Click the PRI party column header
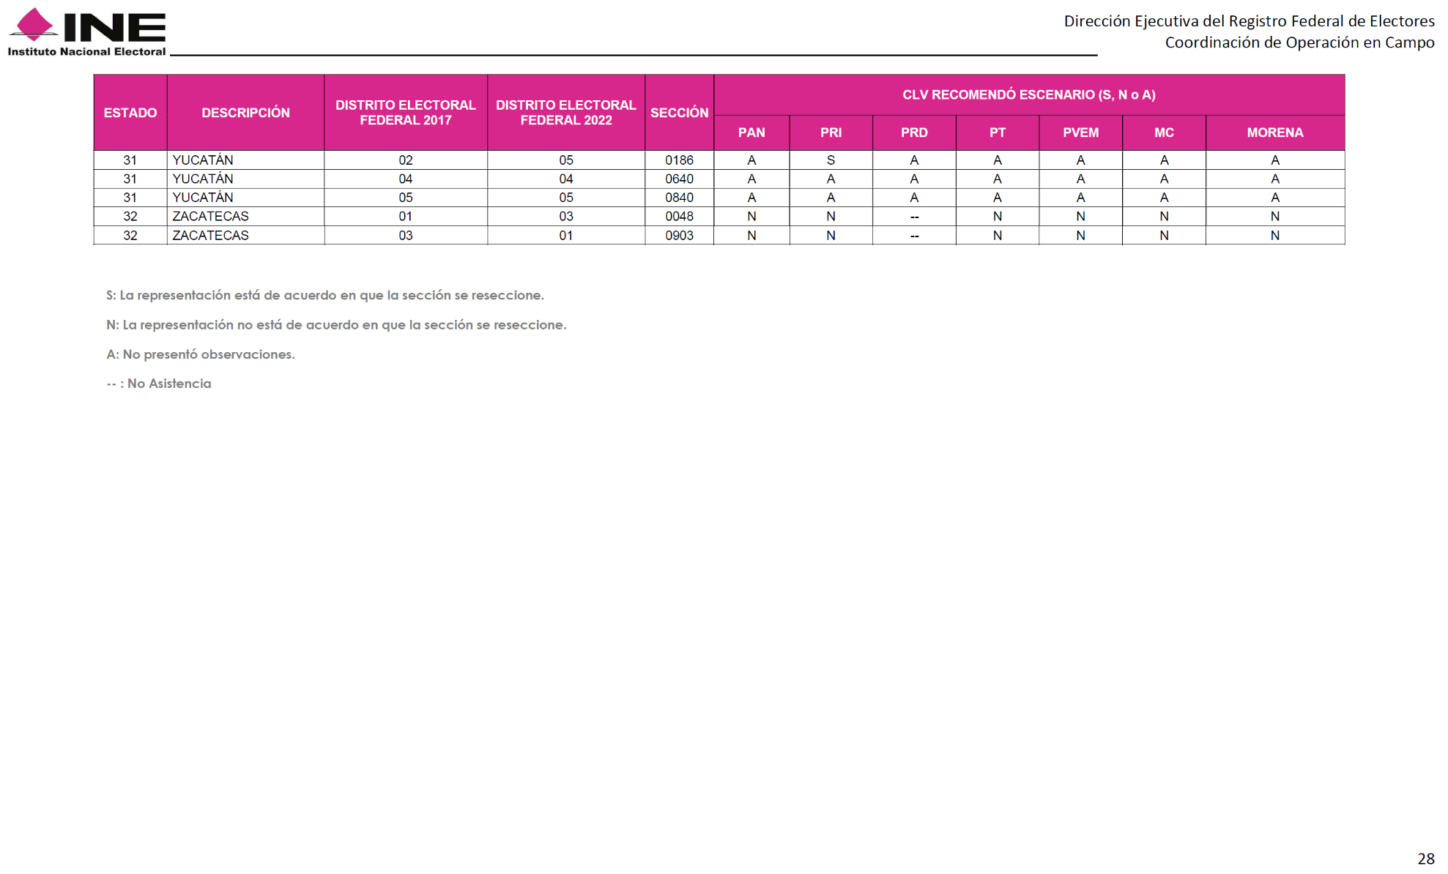The image size is (1448, 874). tap(831, 132)
